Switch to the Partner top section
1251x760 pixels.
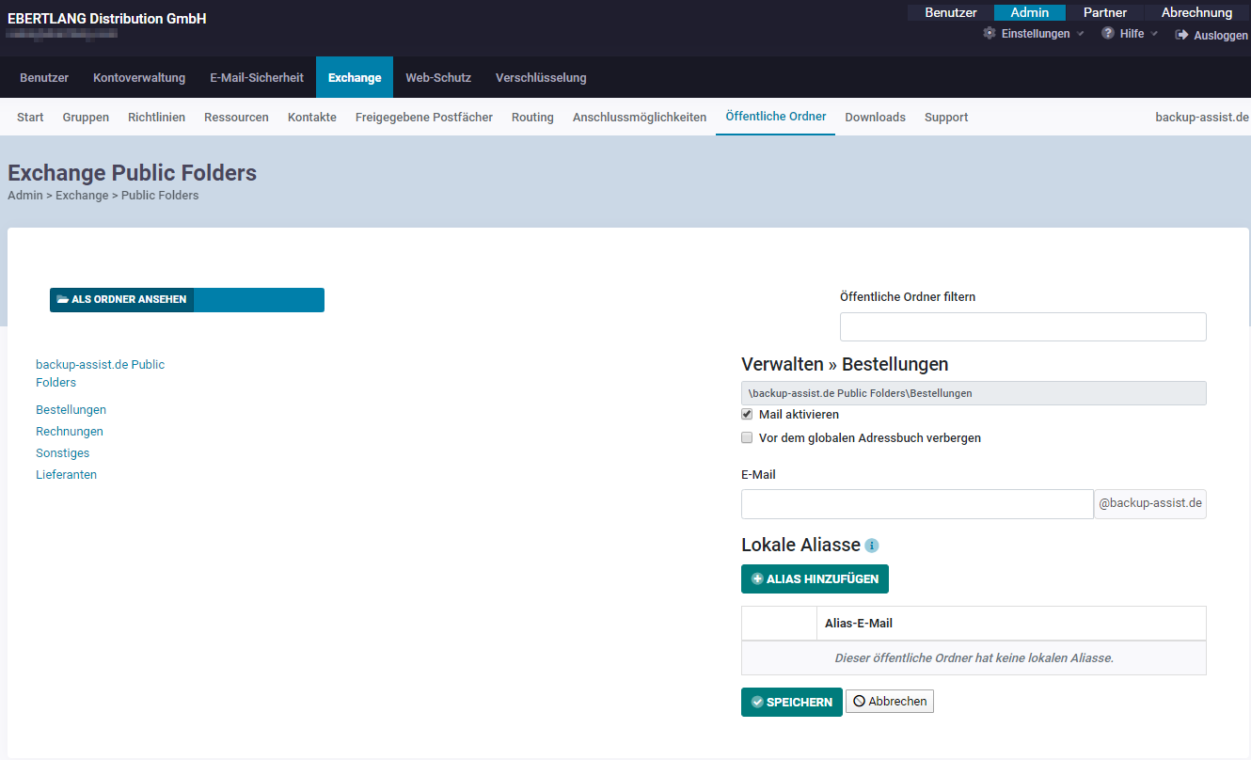click(1104, 13)
